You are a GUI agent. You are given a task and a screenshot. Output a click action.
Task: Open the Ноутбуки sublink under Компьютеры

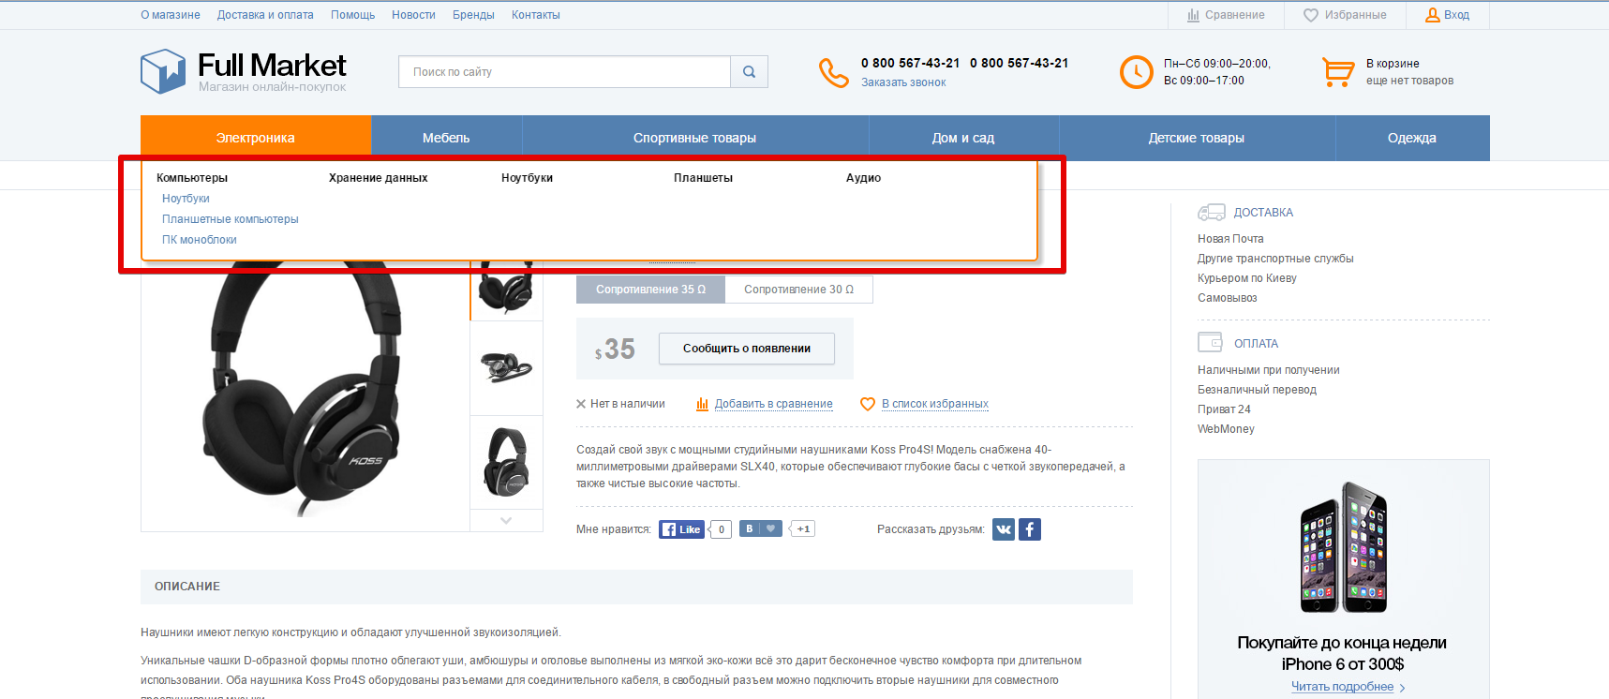186,199
